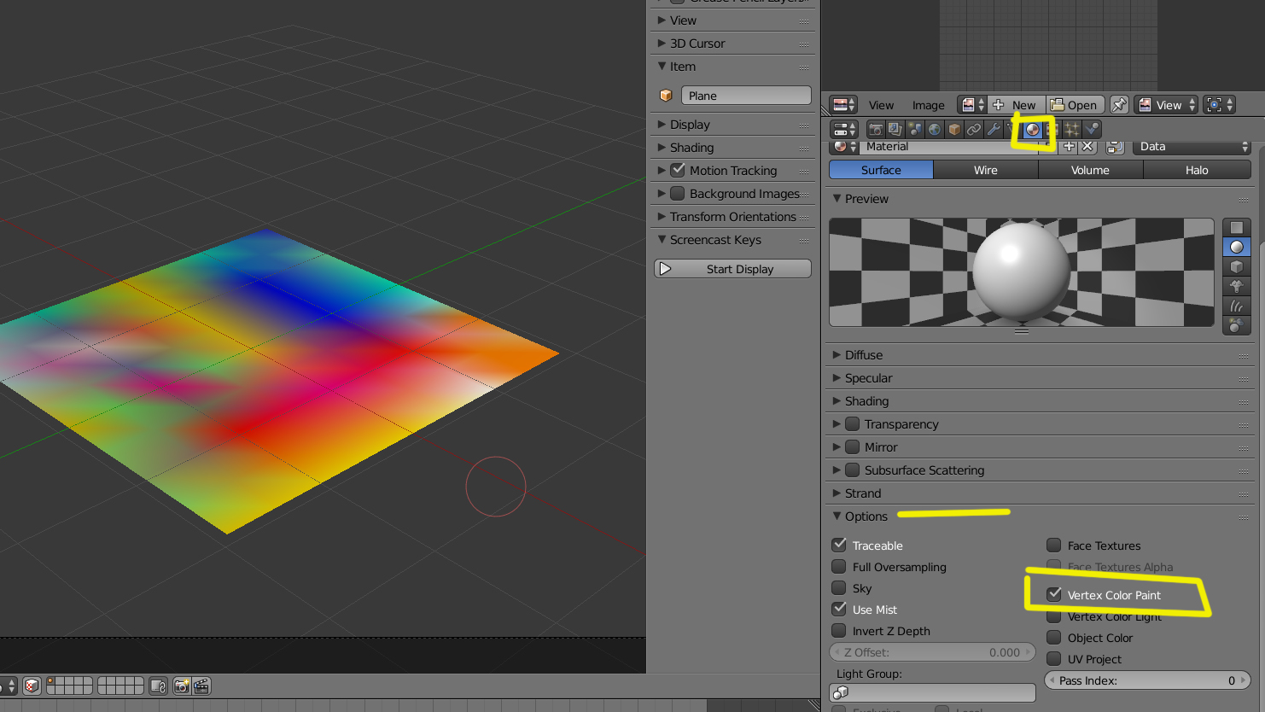The width and height of the screenshot is (1265, 712).
Task: Select the monkey preview type
Action: point(1236,286)
